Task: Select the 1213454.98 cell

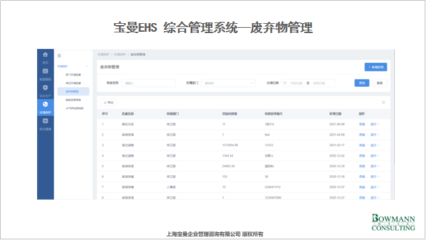Action: [x=230, y=145]
